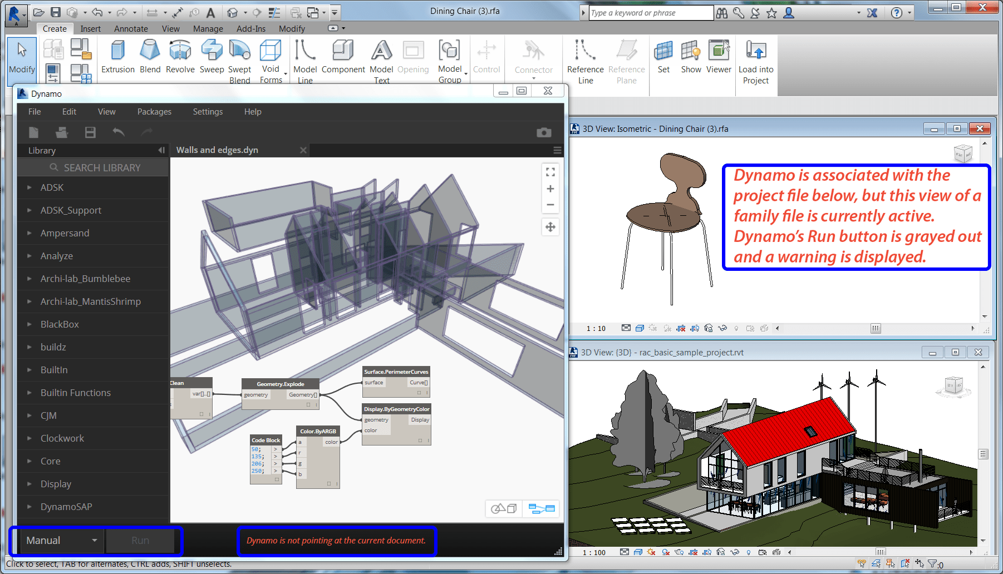Zoom out on the Dynamo canvas
This screenshot has width=1003, height=574.
[550, 205]
